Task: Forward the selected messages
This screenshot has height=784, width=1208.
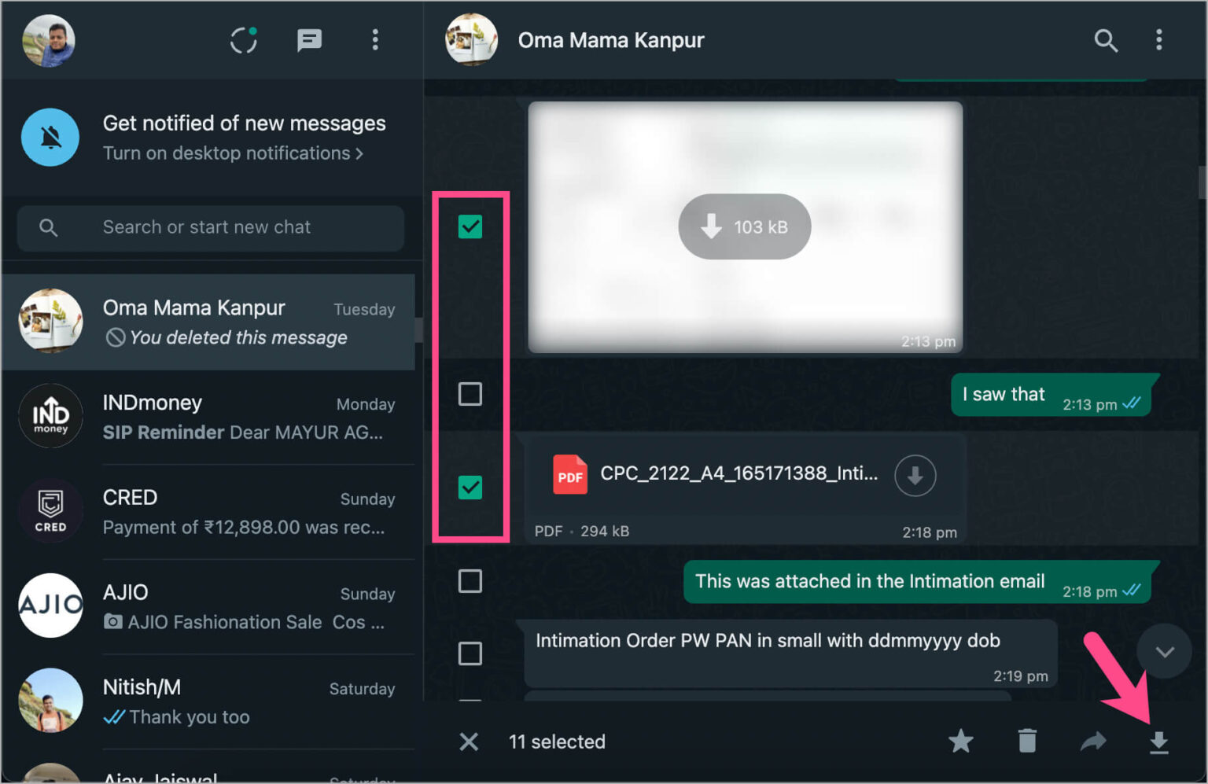Action: click(x=1092, y=741)
